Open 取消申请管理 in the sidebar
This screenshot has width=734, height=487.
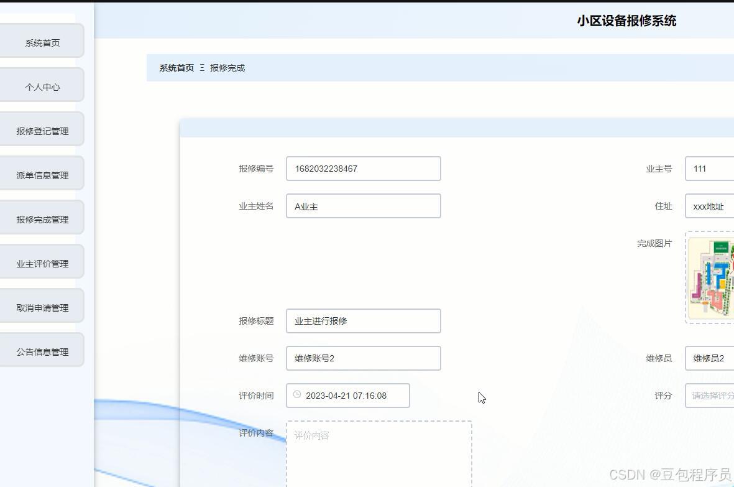[42, 305]
